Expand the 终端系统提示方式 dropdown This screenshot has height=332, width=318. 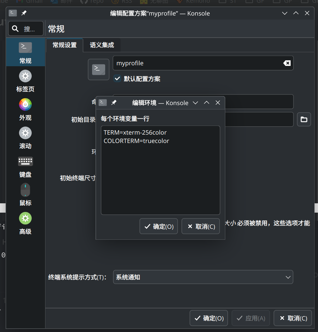click(x=203, y=277)
